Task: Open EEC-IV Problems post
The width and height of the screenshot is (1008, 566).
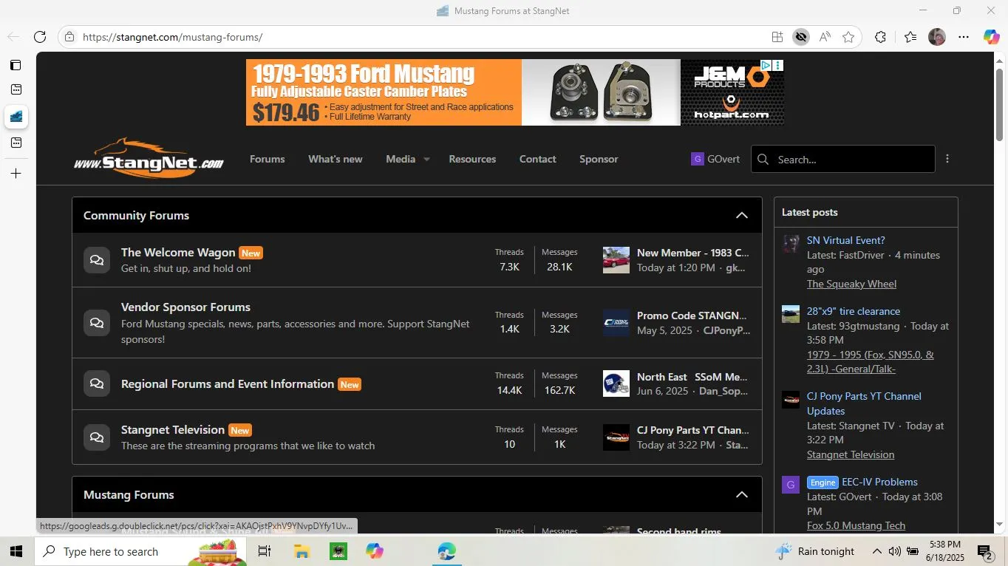Action: click(x=879, y=482)
